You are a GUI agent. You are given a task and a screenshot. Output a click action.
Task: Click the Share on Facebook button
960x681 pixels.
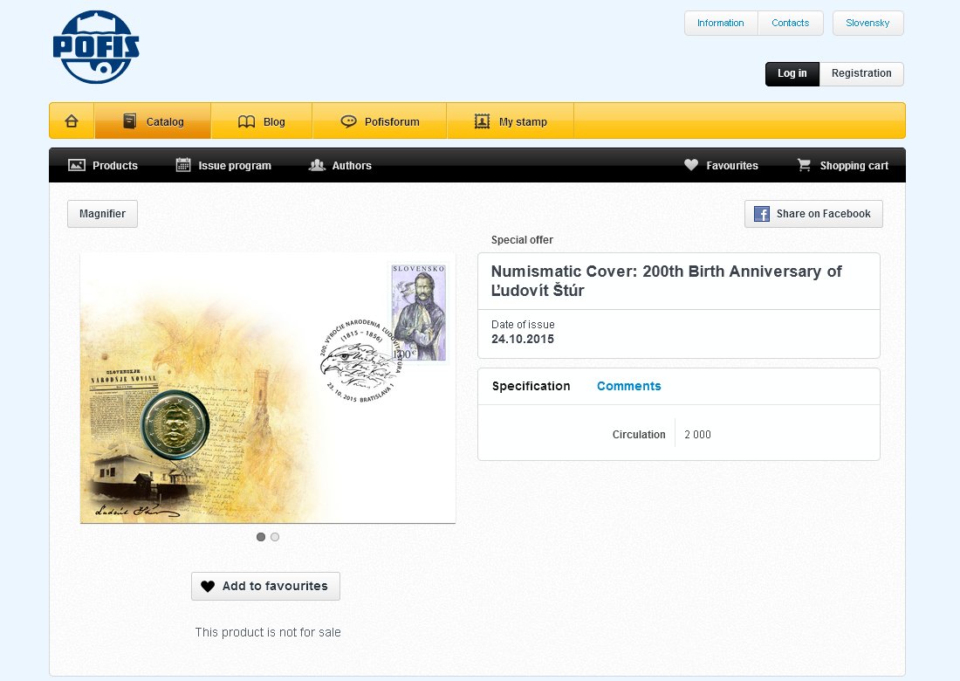pyautogui.click(x=813, y=214)
